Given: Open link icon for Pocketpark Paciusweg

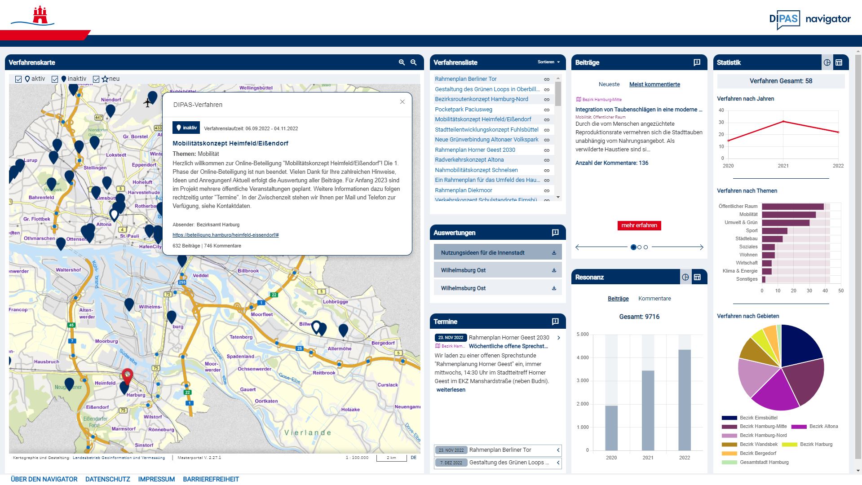Looking at the screenshot, I should [547, 110].
